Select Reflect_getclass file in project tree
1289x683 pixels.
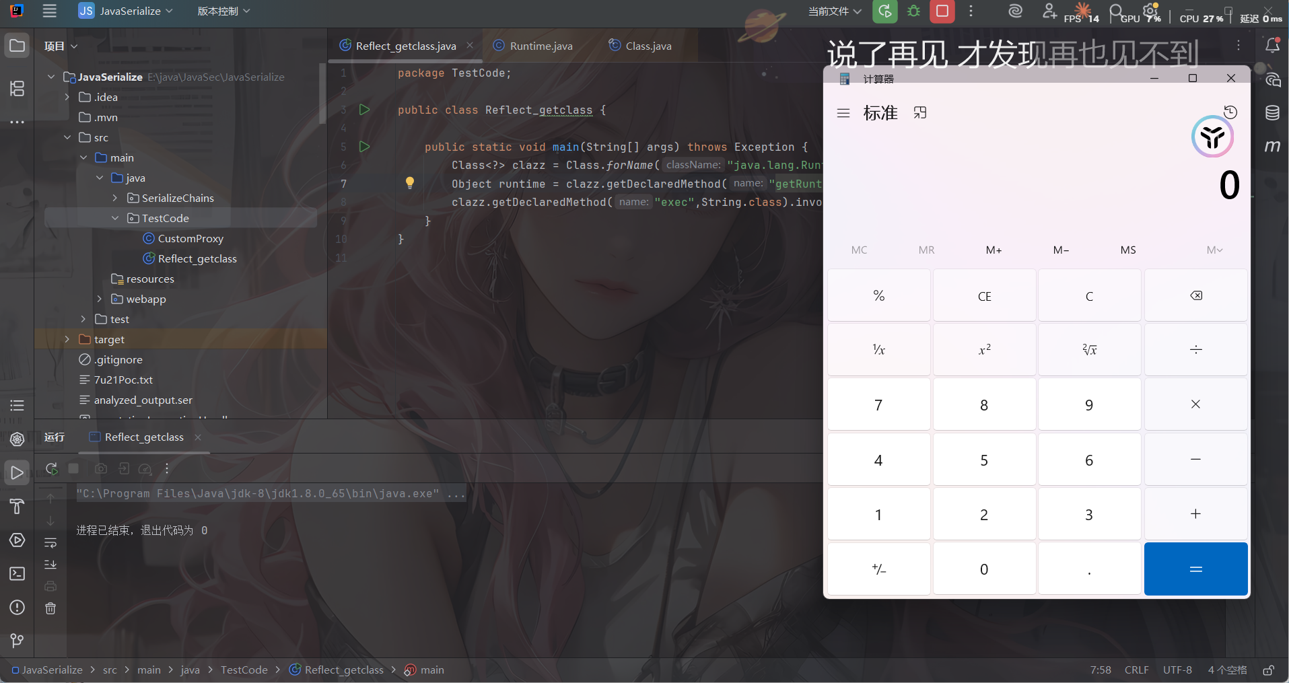tap(197, 258)
